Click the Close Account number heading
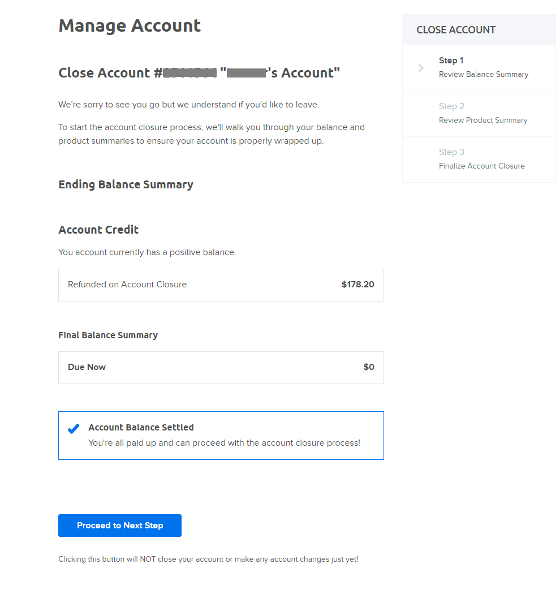The image size is (560, 590). pyautogui.click(x=199, y=73)
